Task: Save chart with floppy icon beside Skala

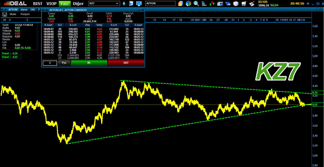Action: (5, 14)
